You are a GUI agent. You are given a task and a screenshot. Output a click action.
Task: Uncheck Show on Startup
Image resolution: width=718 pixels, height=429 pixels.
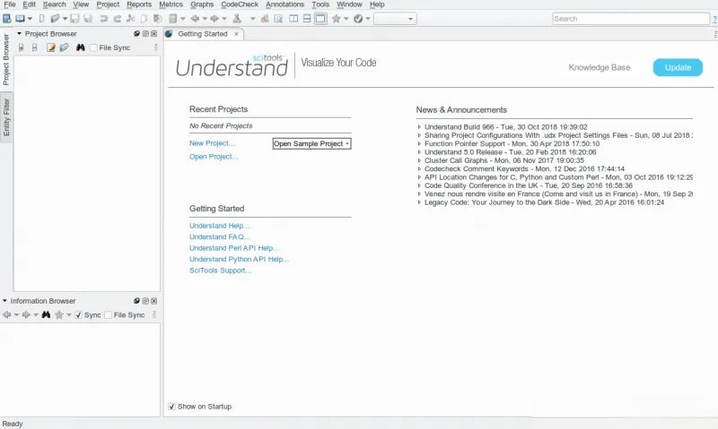[x=171, y=407]
